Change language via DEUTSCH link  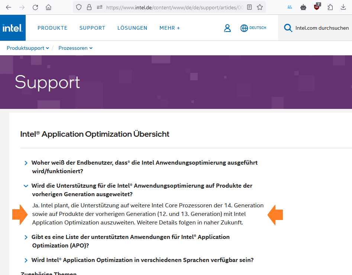tap(258, 28)
